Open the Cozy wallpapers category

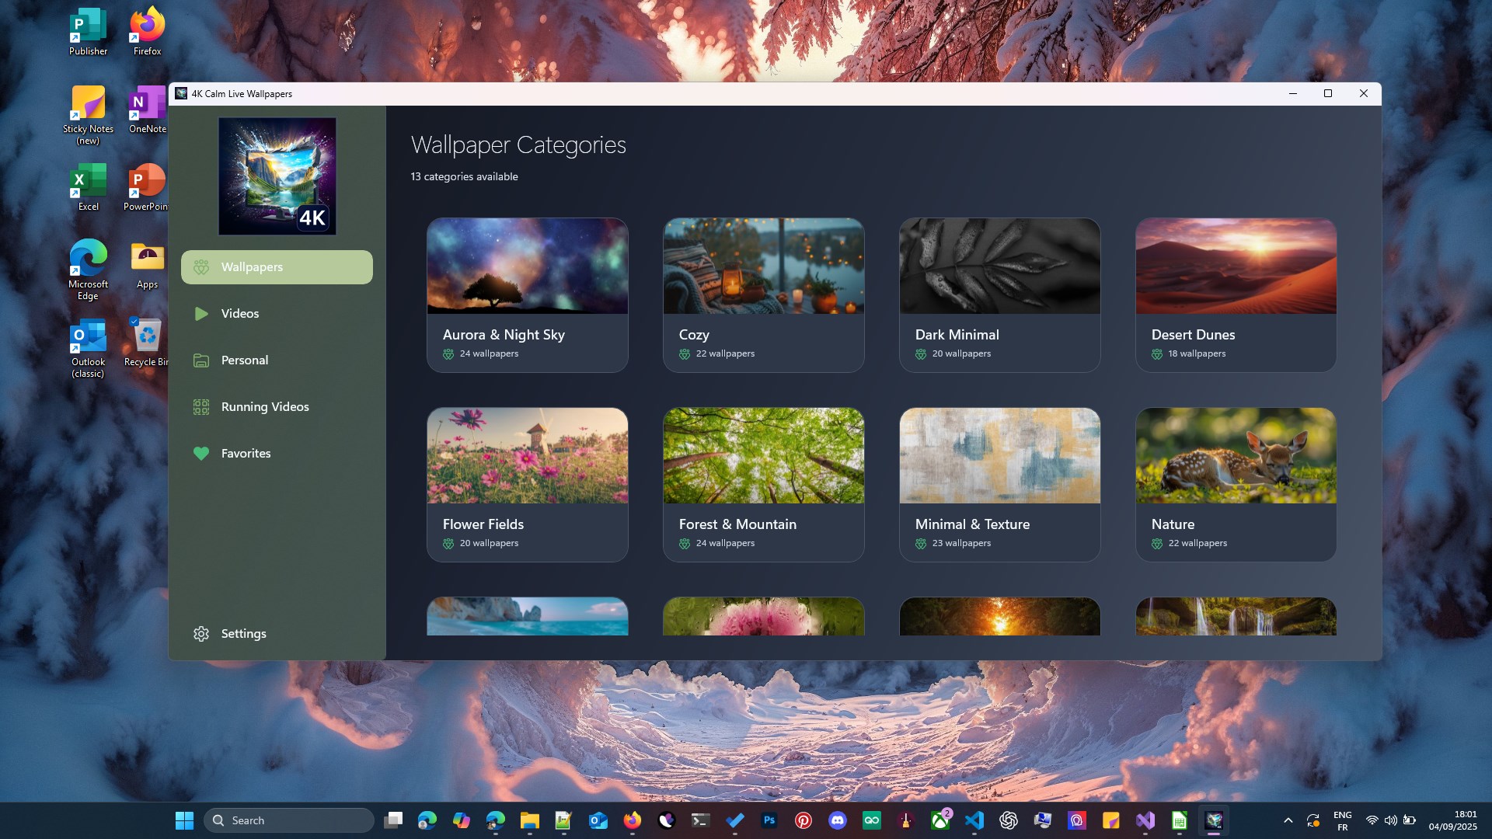tap(763, 295)
